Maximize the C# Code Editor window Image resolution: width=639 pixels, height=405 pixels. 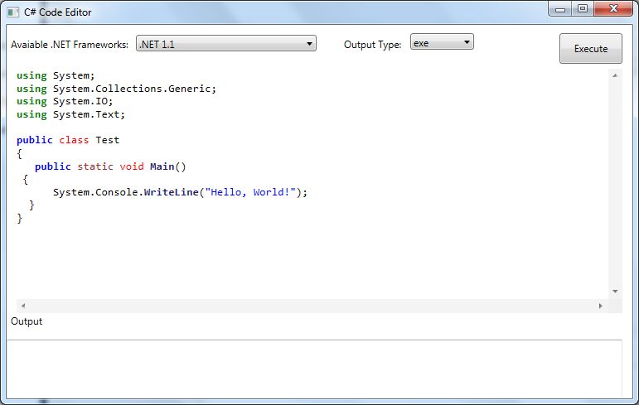583,8
